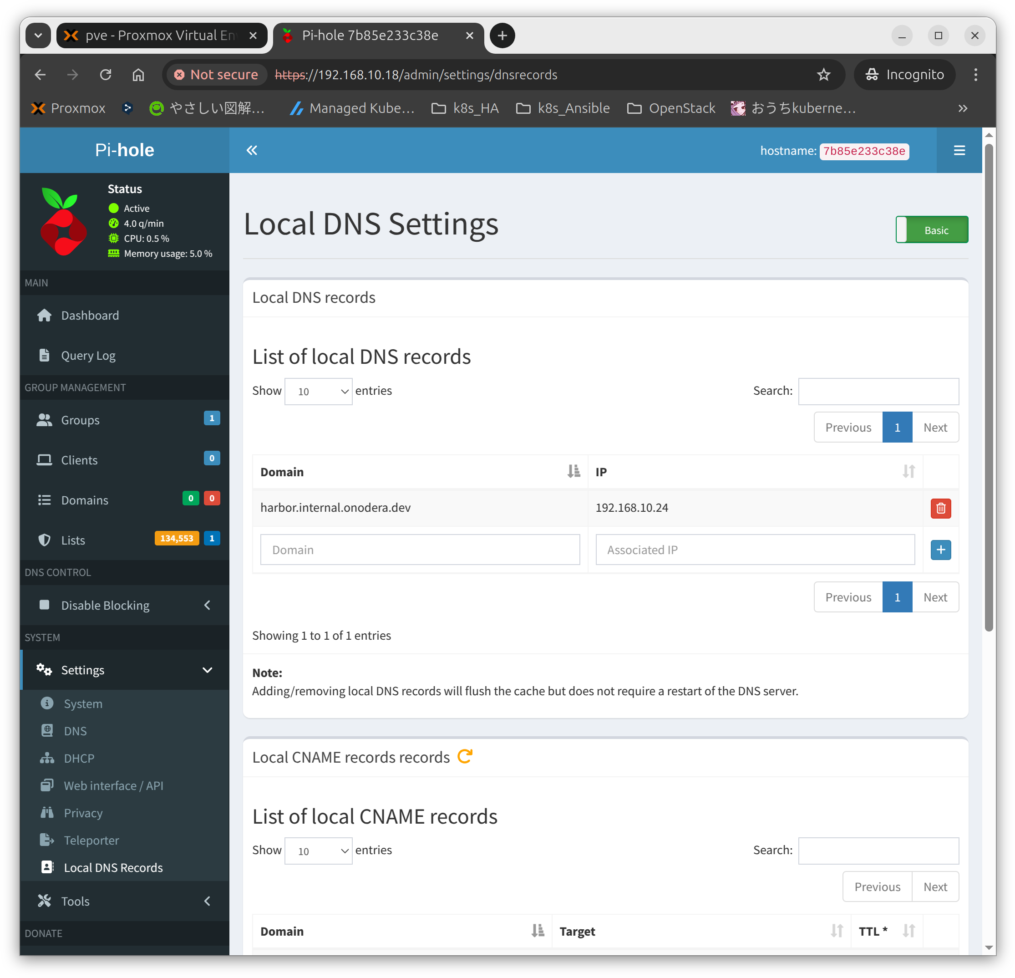This screenshot has width=1015, height=978.
Task: Collapse the sidebar with the double-chevron icon
Action: [252, 150]
